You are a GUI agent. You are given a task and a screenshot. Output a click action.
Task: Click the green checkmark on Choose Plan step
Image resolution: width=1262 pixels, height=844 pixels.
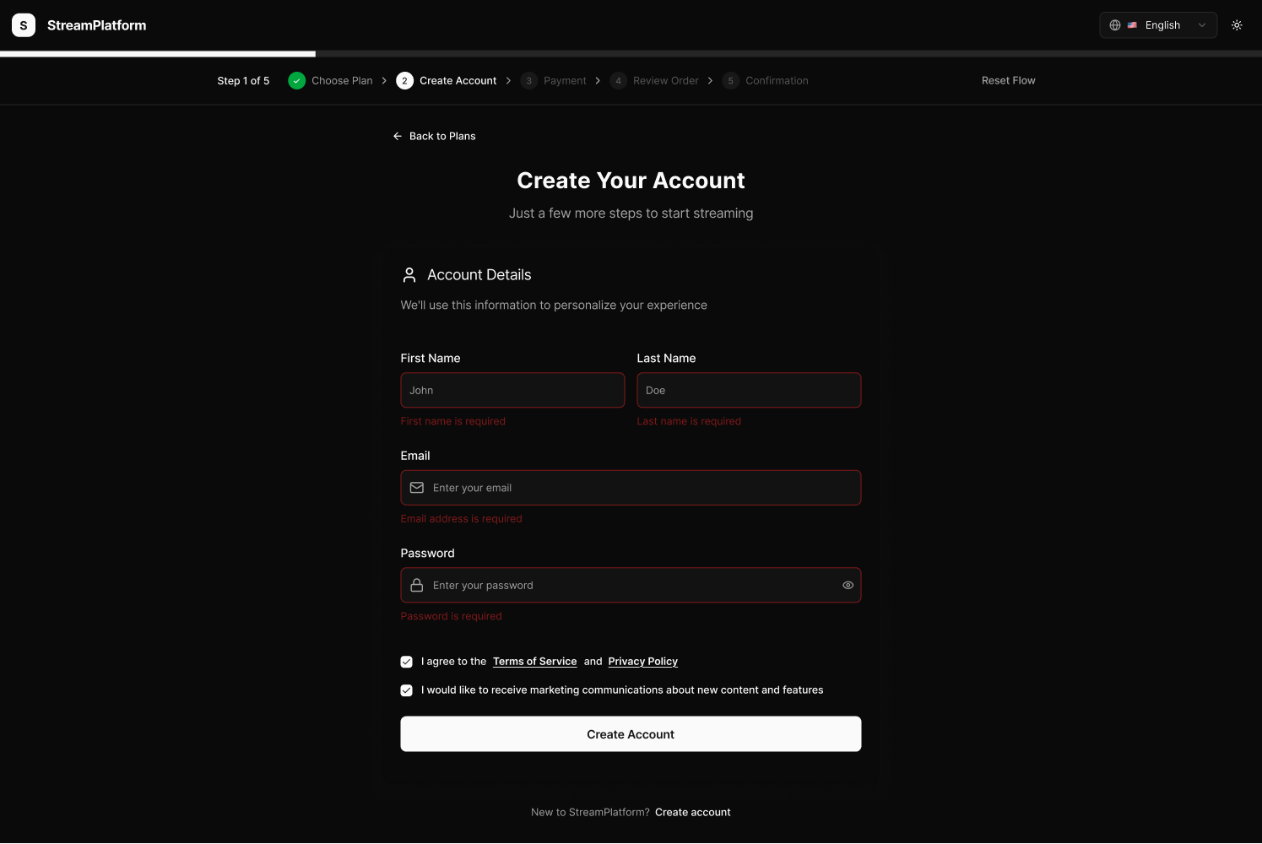[296, 80]
